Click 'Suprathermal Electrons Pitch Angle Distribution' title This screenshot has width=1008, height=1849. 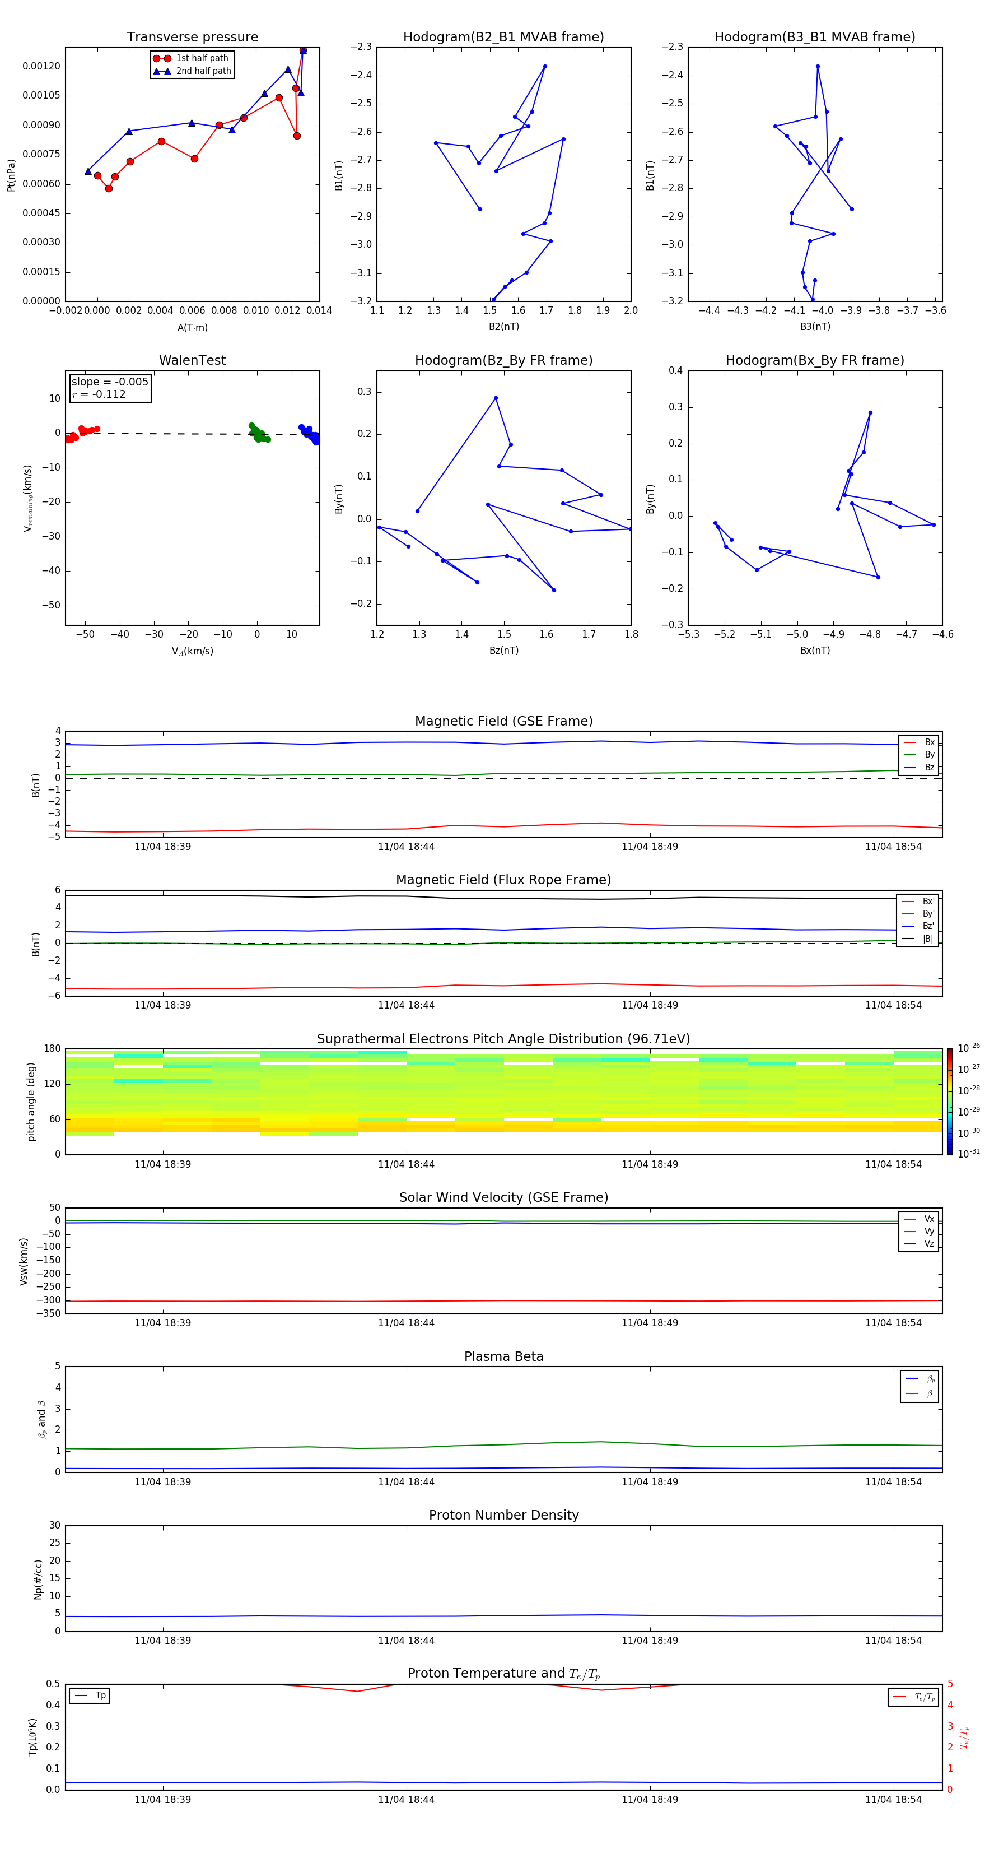(x=503, y=1039)
